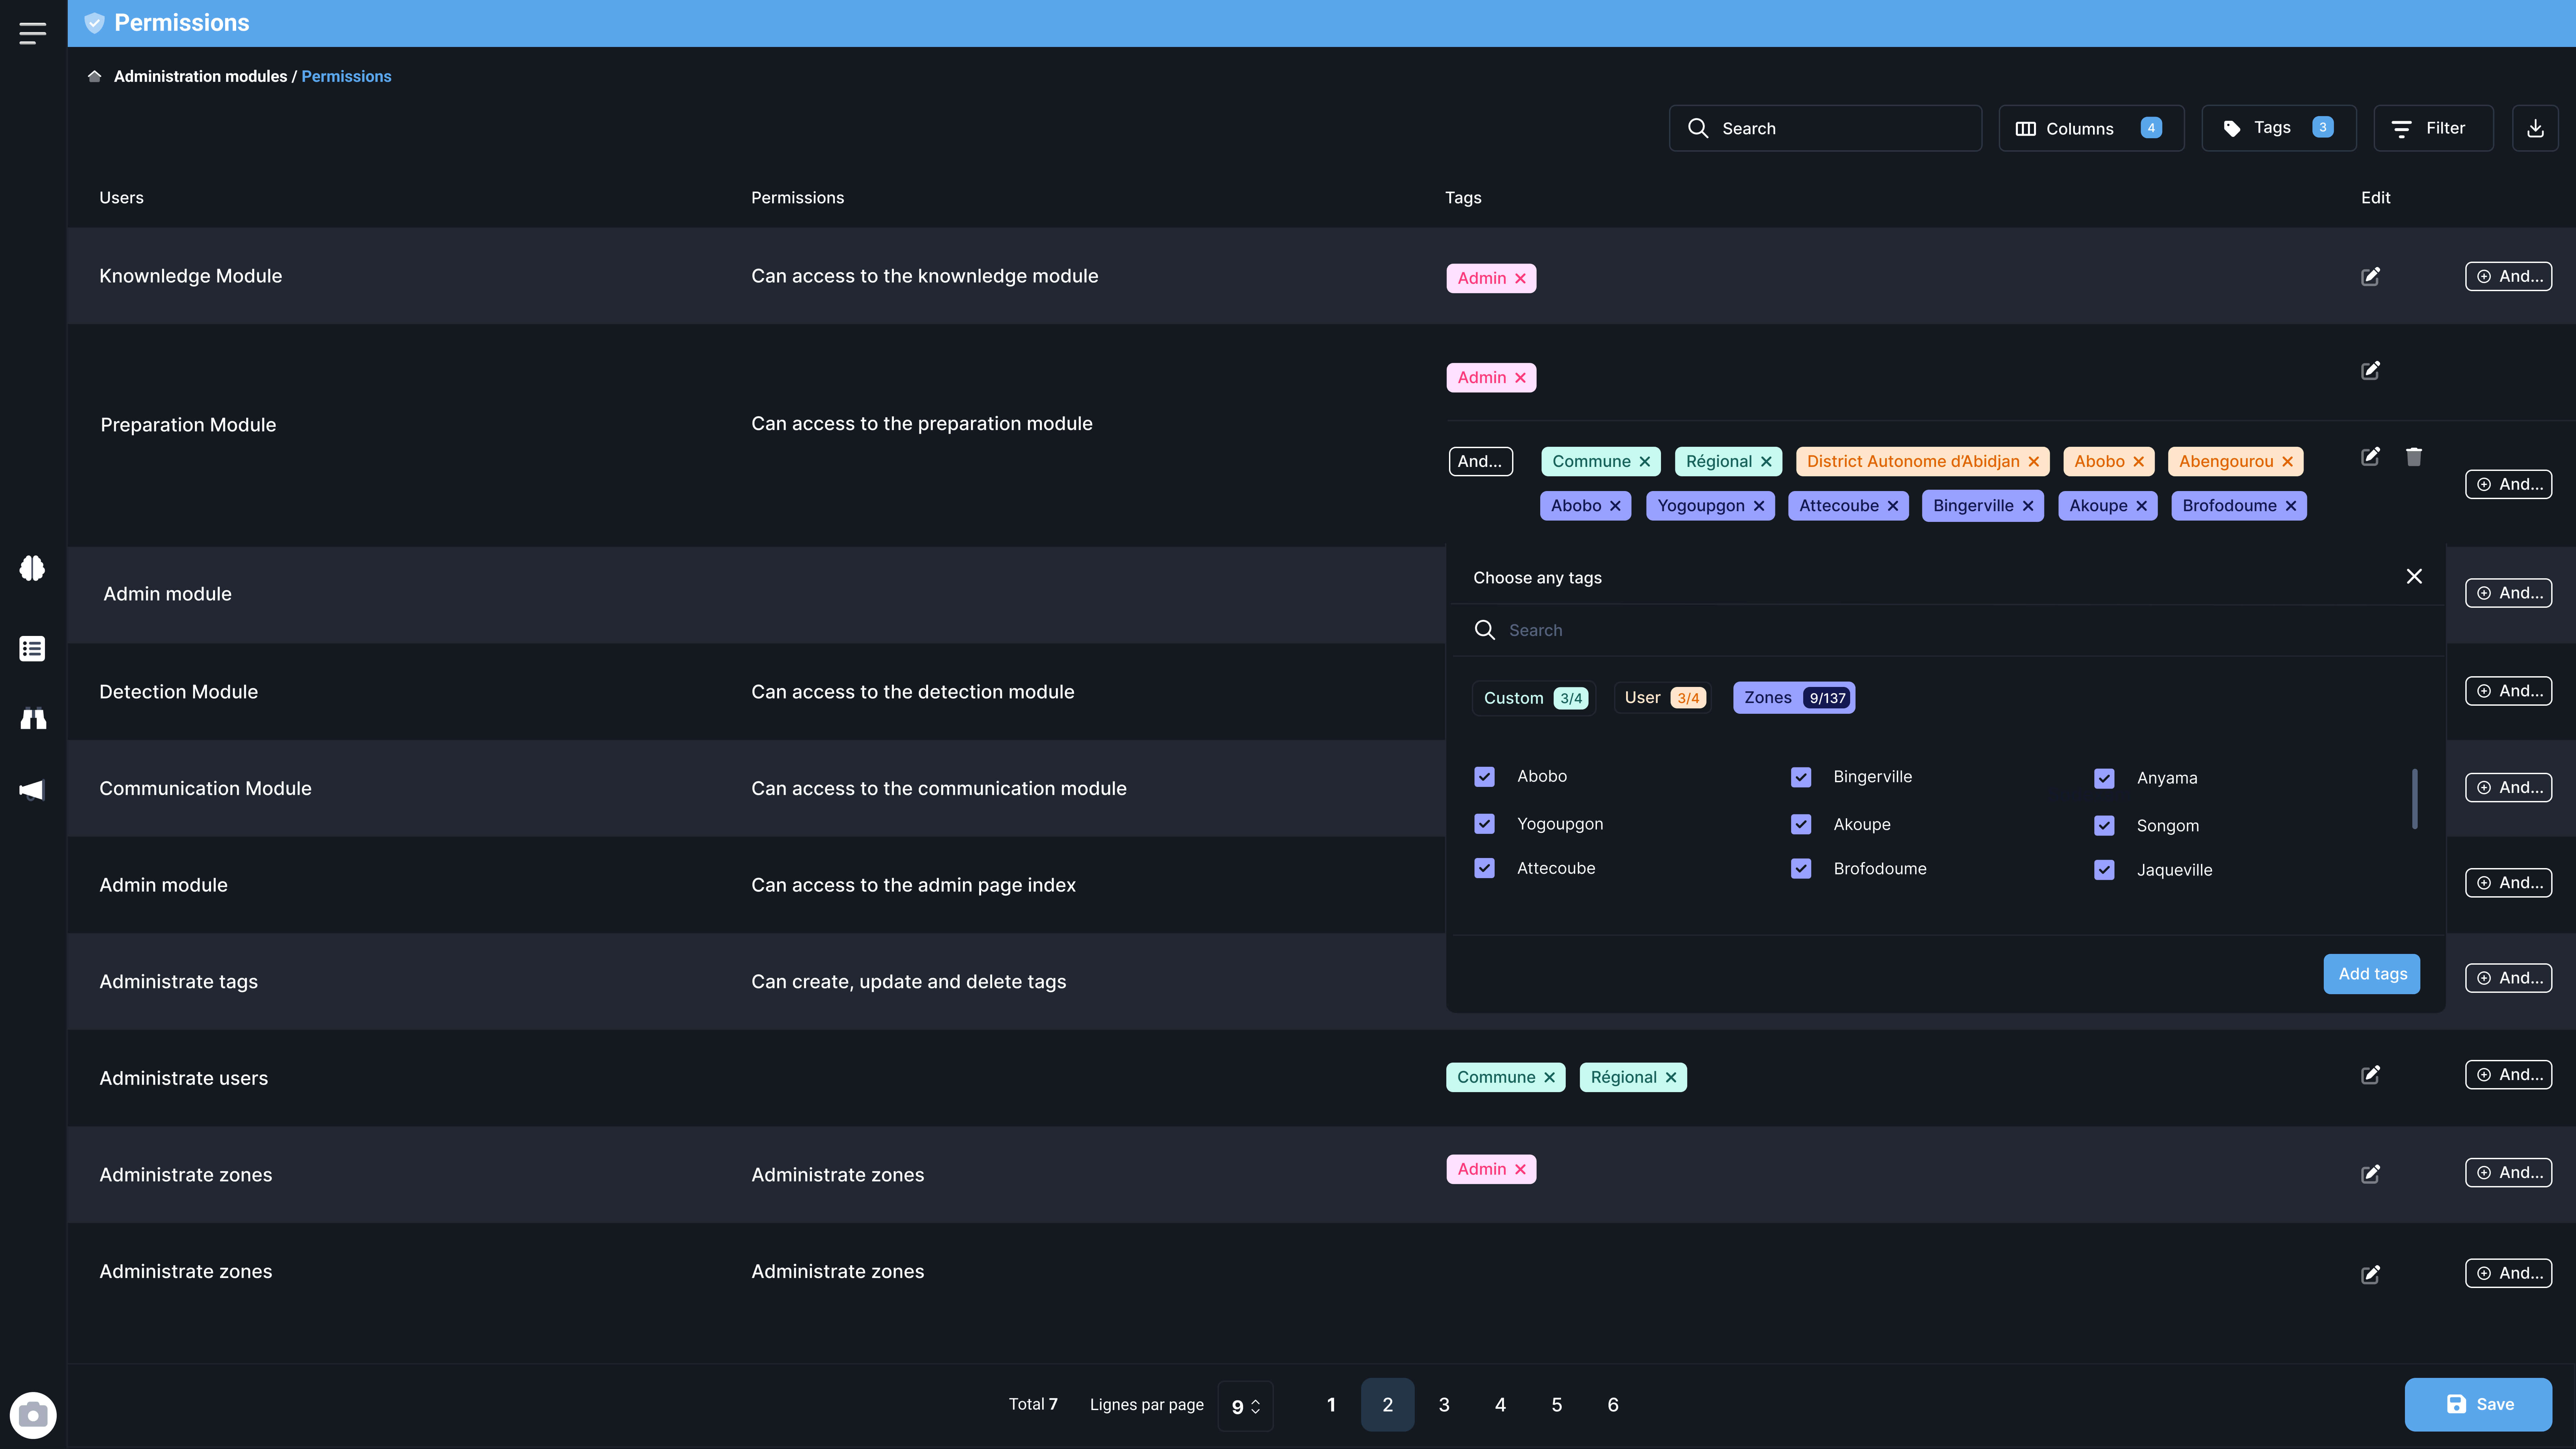Click the download export icon
The width and height of the screenshot is (2576, 1449).
[2535, 128]
